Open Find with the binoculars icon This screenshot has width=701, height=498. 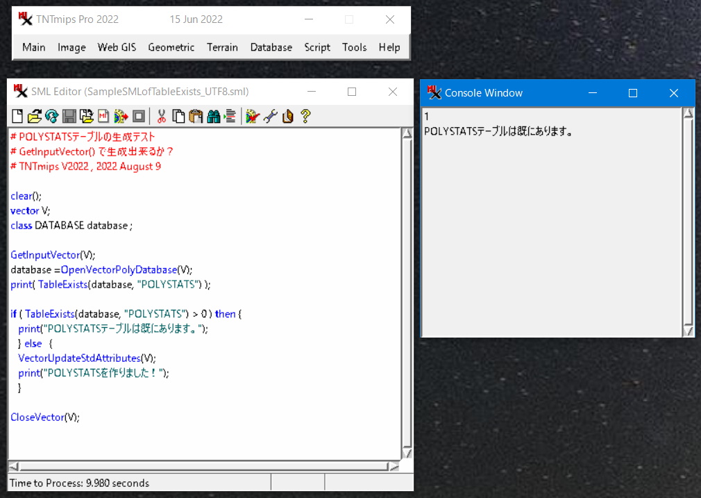[x=213, y=117]
